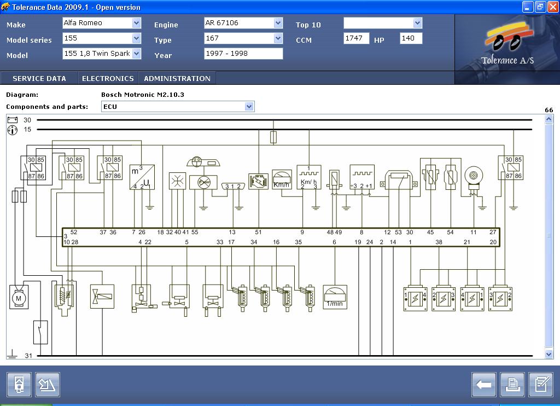Select ignition coil labeled 3 and 2
This screenshot has height=406, width=560.
(x=500, y=298)
